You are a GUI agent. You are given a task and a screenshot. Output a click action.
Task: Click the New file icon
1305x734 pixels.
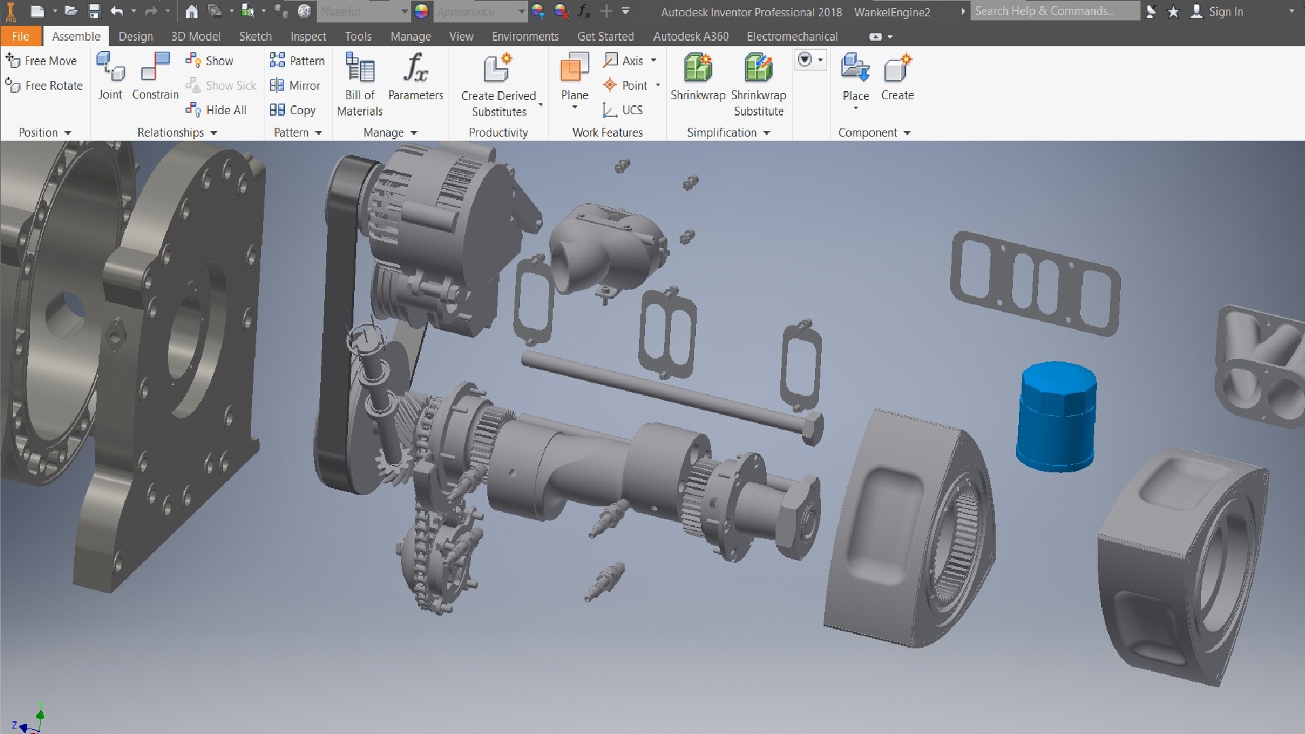(37, 11)
